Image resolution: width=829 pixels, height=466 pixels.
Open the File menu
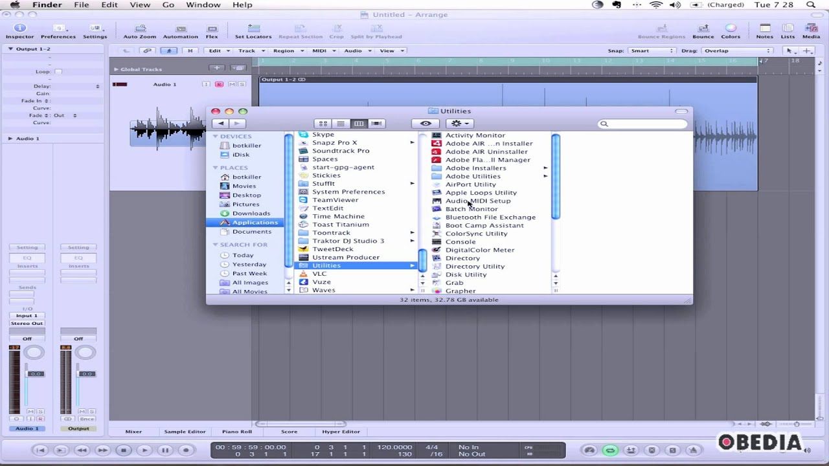(x=82, y=5)
